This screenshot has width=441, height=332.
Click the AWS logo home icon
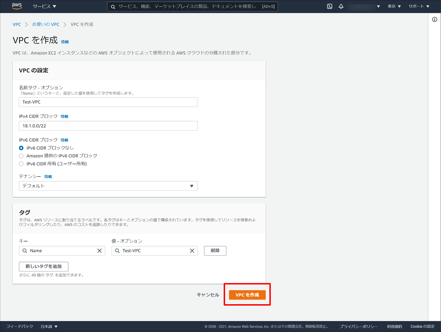[17, 6]
